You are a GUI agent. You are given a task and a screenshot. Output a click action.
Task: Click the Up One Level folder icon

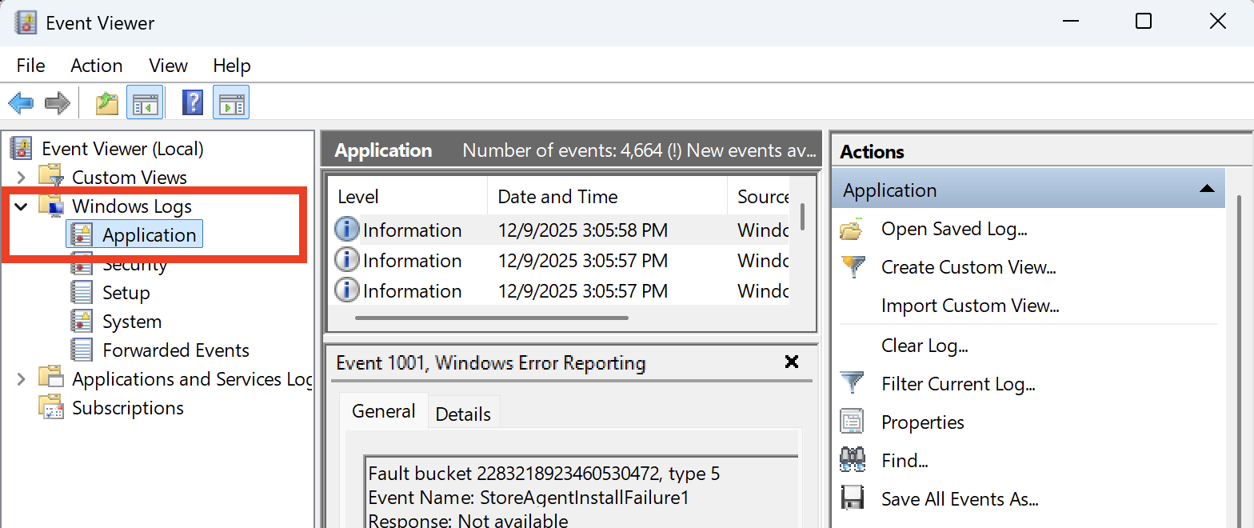(106, 102)
